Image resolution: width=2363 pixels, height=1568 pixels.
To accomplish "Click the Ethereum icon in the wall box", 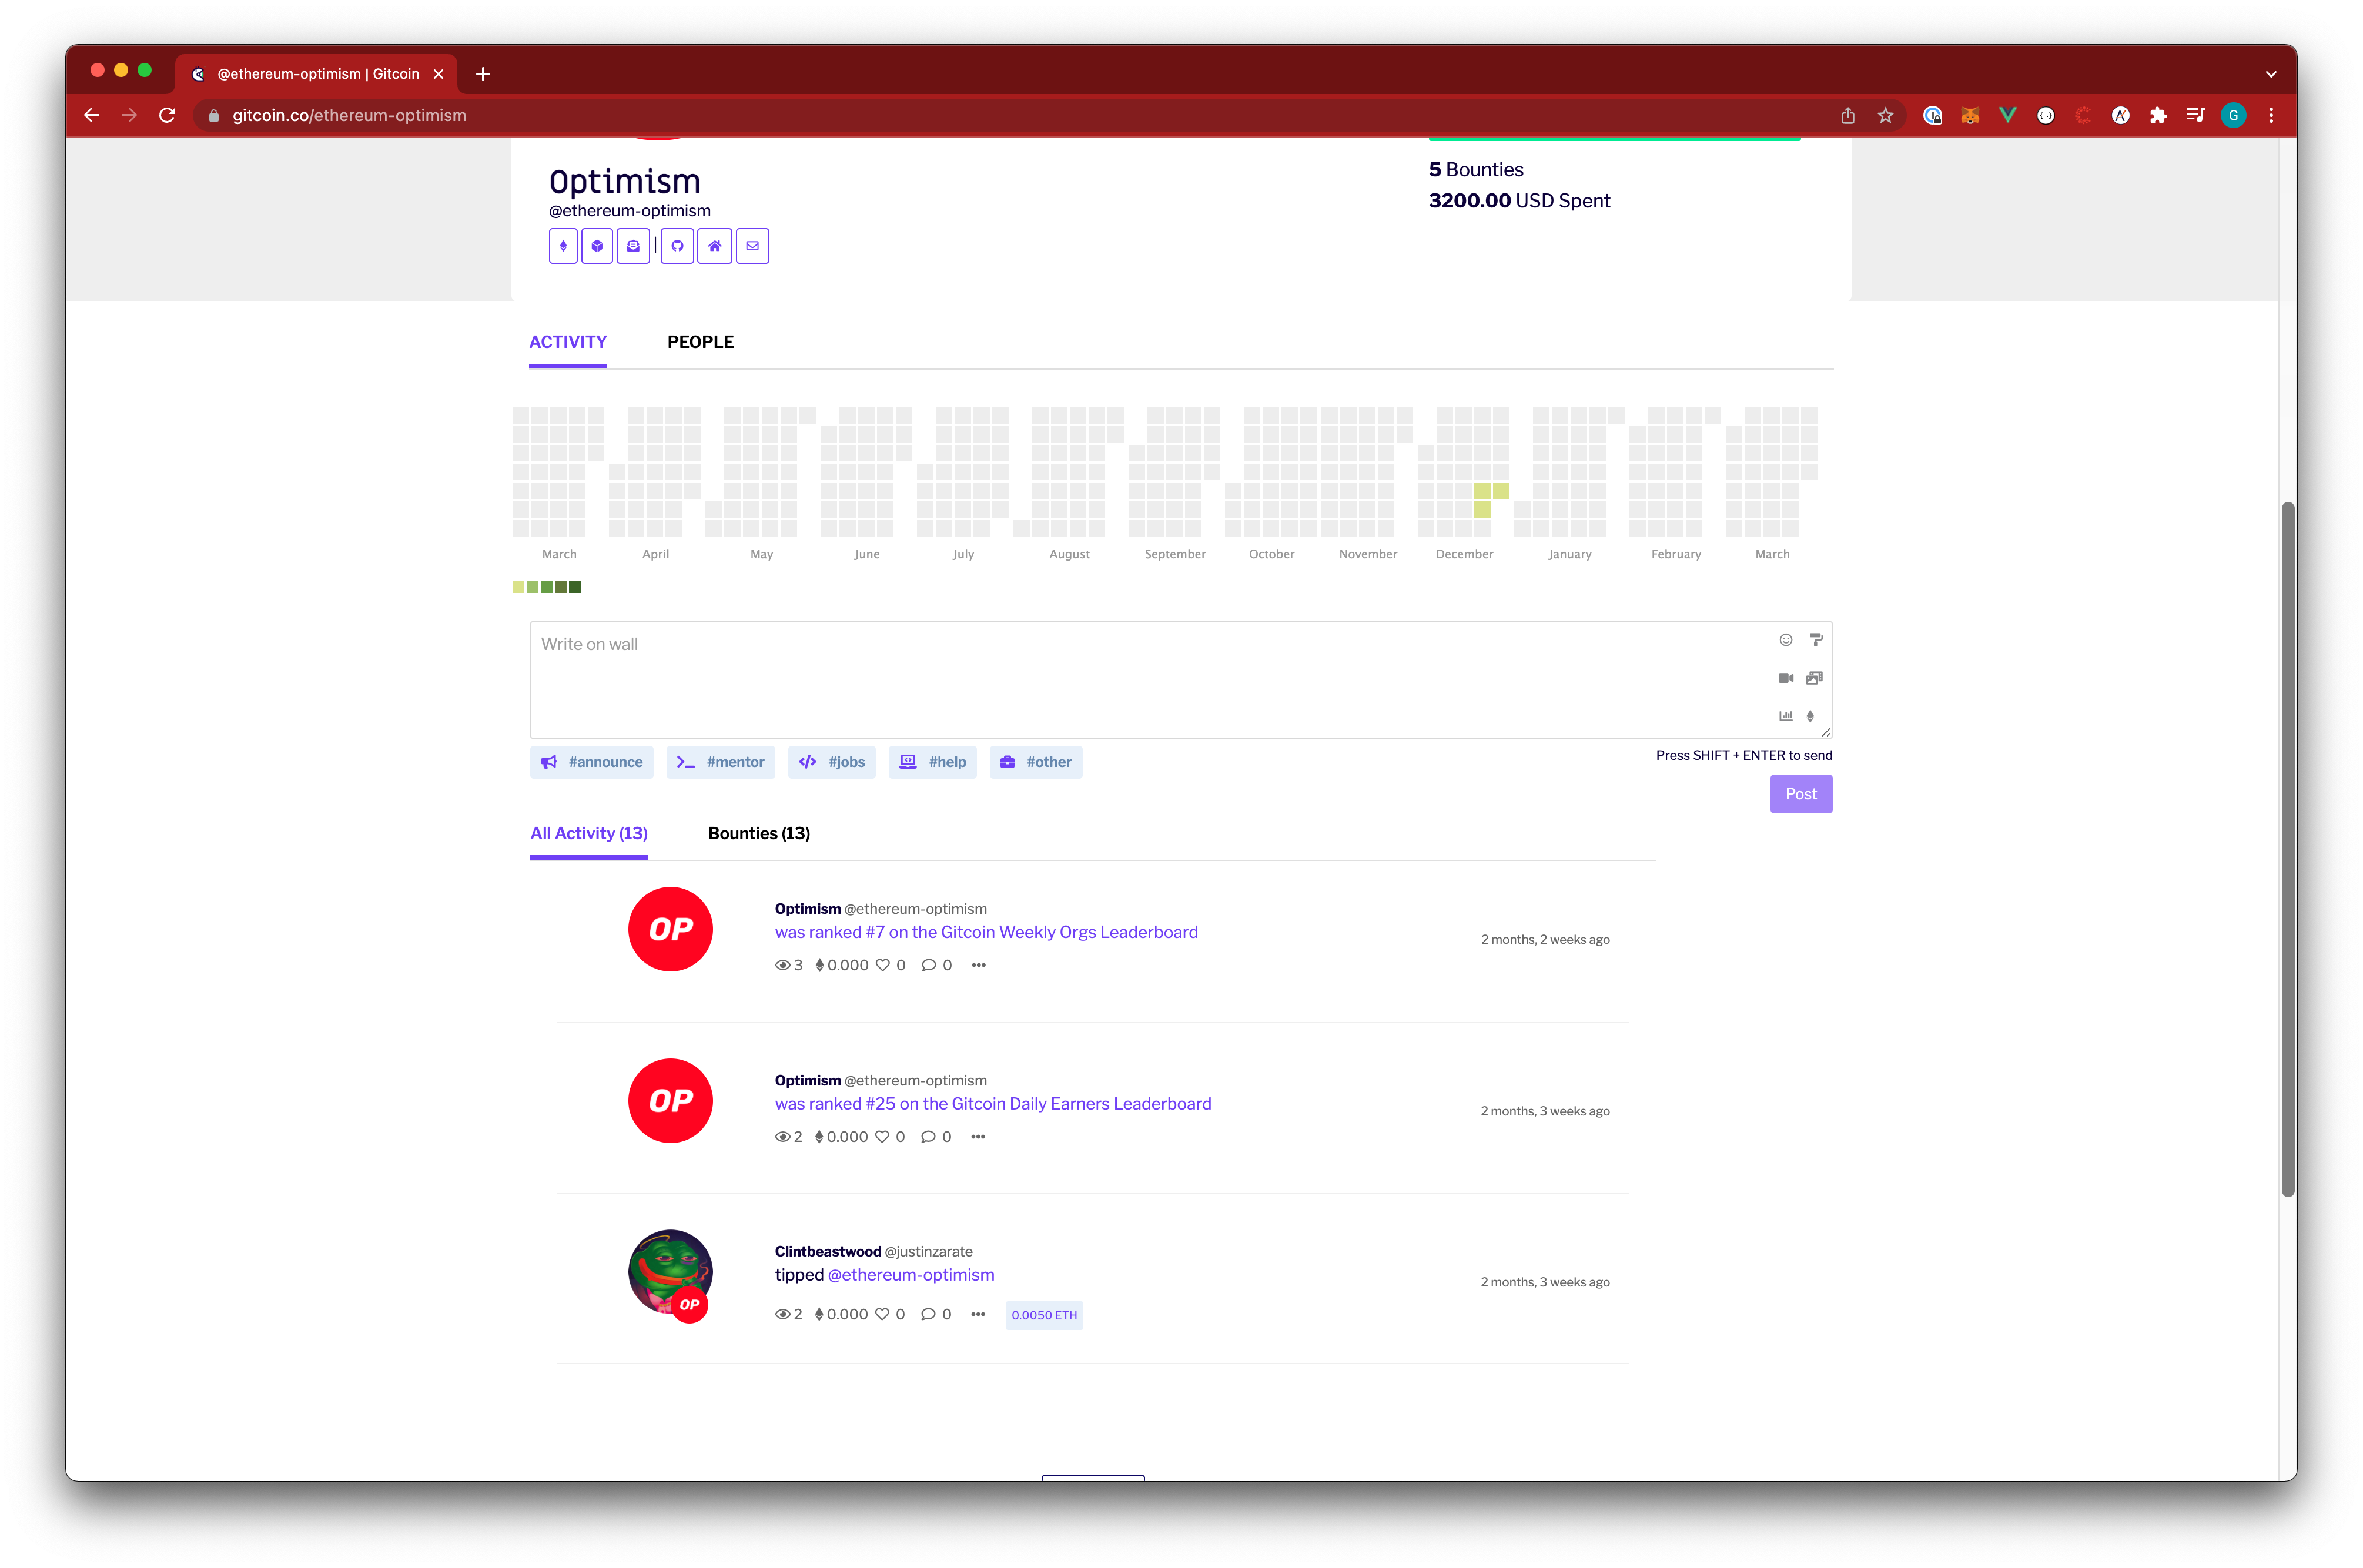I will tap(1810, 716).
